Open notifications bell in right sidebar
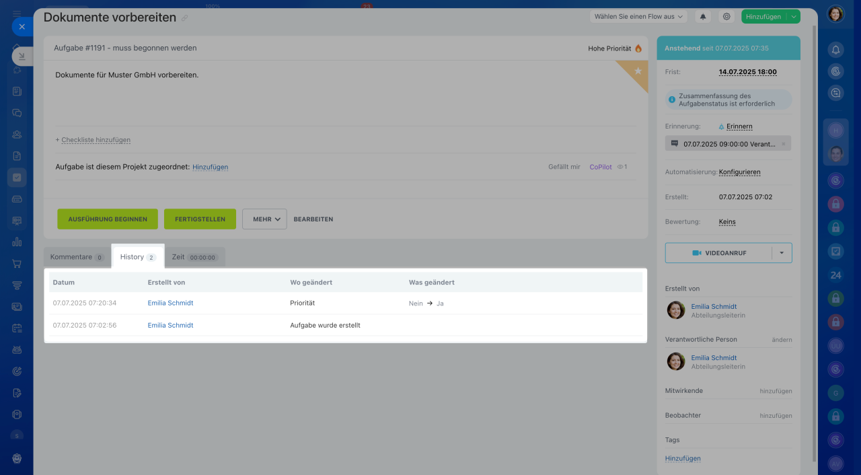The image size is (861, 475). [835, 49]
